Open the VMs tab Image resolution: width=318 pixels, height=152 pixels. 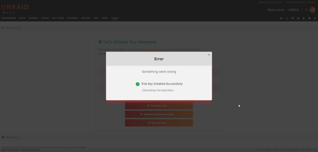point(96,18)
